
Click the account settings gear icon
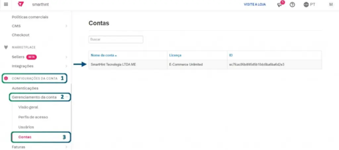[x=6, y=78]
